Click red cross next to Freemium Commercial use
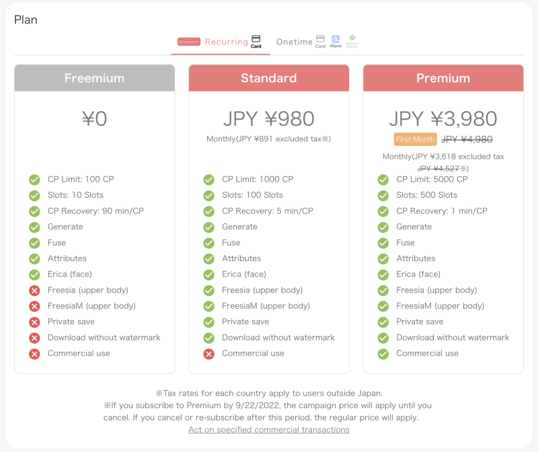Screen dimensions: 538x452 [x=34, y=354]
